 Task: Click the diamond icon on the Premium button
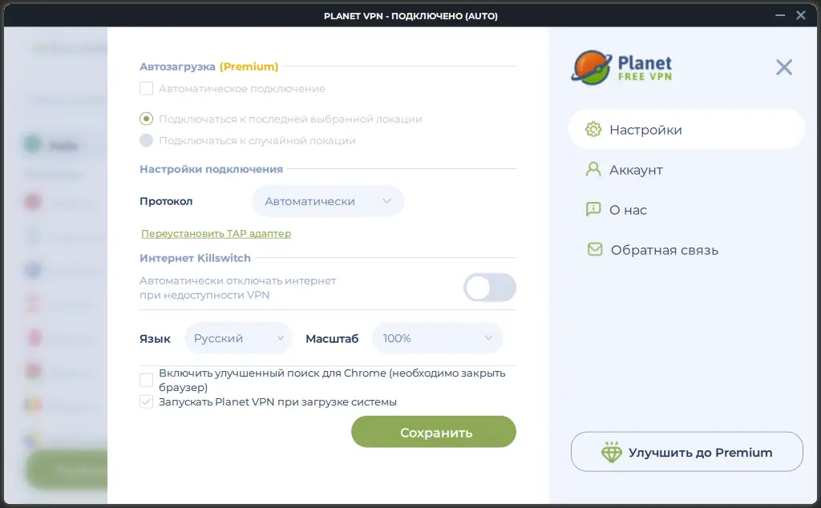(x=612, y=452)
